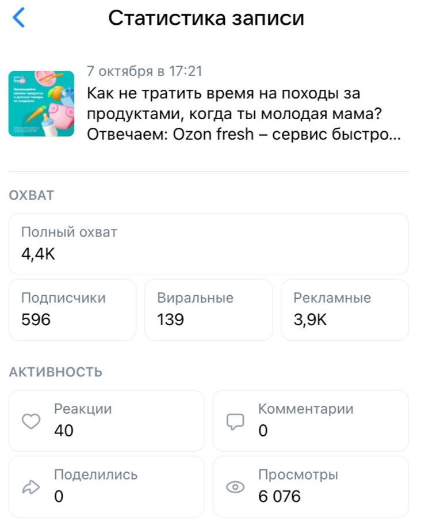Image resolution: width=421 pixels, height=529 pixels.
Task: Tap the blue back arrow
Action: [x=19, y=18]
